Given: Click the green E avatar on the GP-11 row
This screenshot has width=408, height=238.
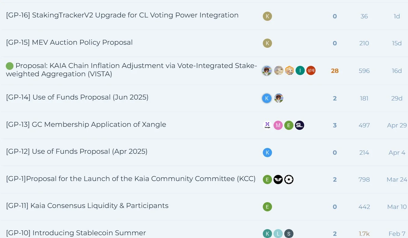Looking at the screenshot, I should (267, 207).
